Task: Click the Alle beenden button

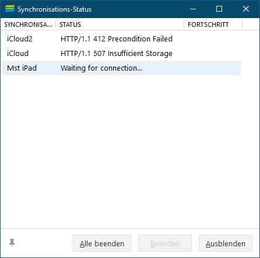Action: click(x=102, y=243)
